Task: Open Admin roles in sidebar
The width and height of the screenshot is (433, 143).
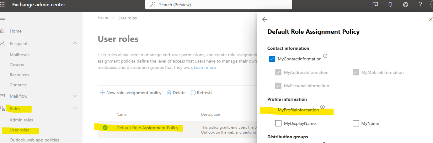Action: coord(21,120)
